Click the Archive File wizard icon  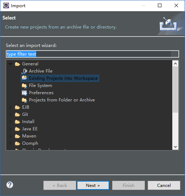pyautogui.click(x=24, y=71)
